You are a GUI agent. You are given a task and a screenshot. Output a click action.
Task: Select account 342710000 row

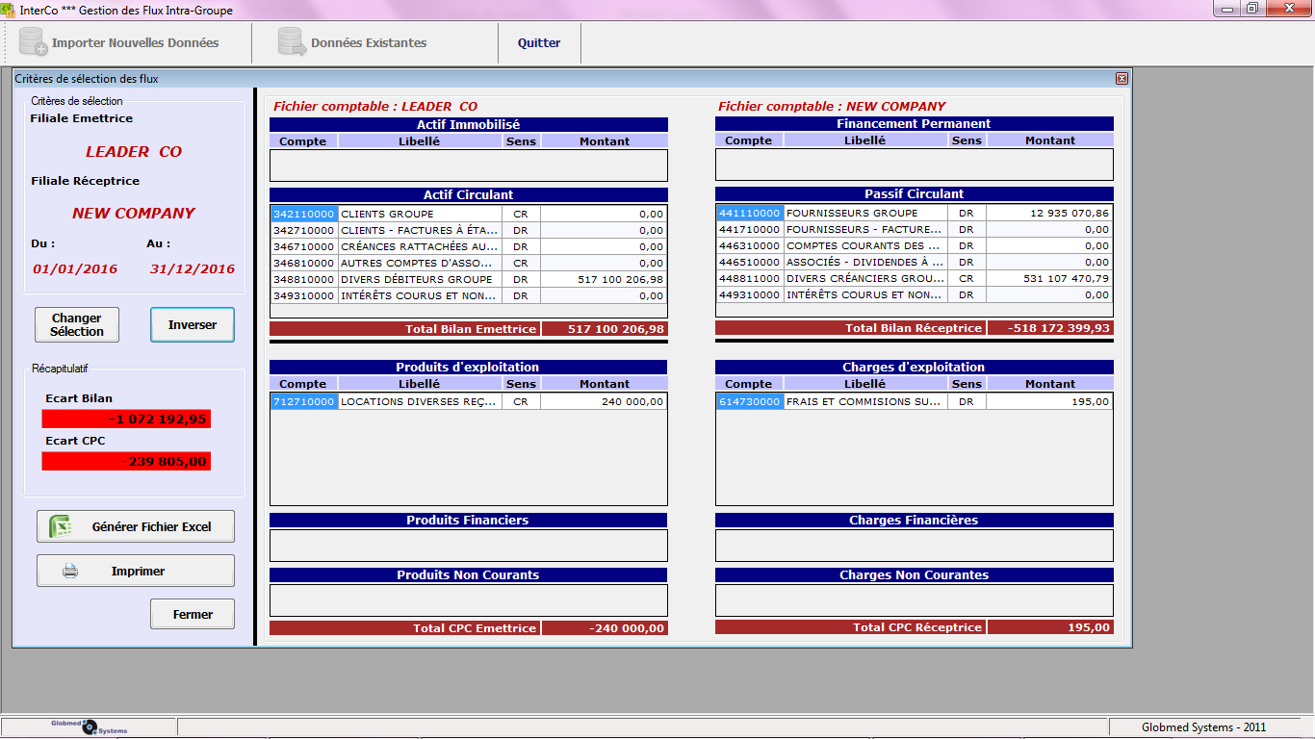click(x=468, y=230)
